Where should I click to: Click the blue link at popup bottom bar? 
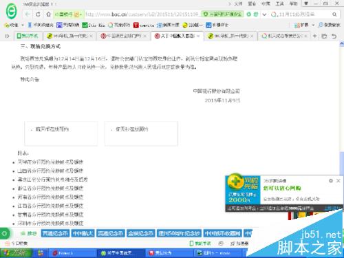tap(332, 208)
